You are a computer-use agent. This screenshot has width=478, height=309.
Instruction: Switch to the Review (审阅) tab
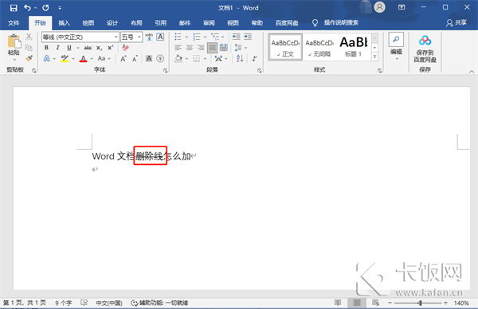point(209,23)
